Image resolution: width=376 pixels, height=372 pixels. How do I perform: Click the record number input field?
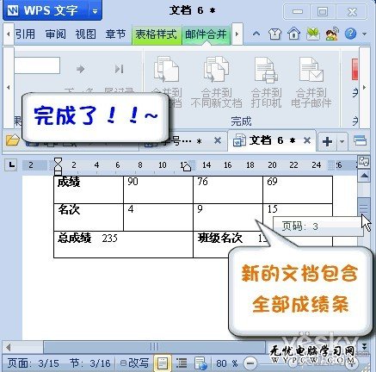click(37, 65)
